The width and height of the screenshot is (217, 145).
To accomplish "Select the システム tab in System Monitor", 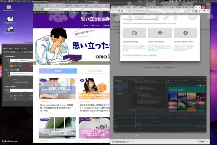I will (6, 53).
